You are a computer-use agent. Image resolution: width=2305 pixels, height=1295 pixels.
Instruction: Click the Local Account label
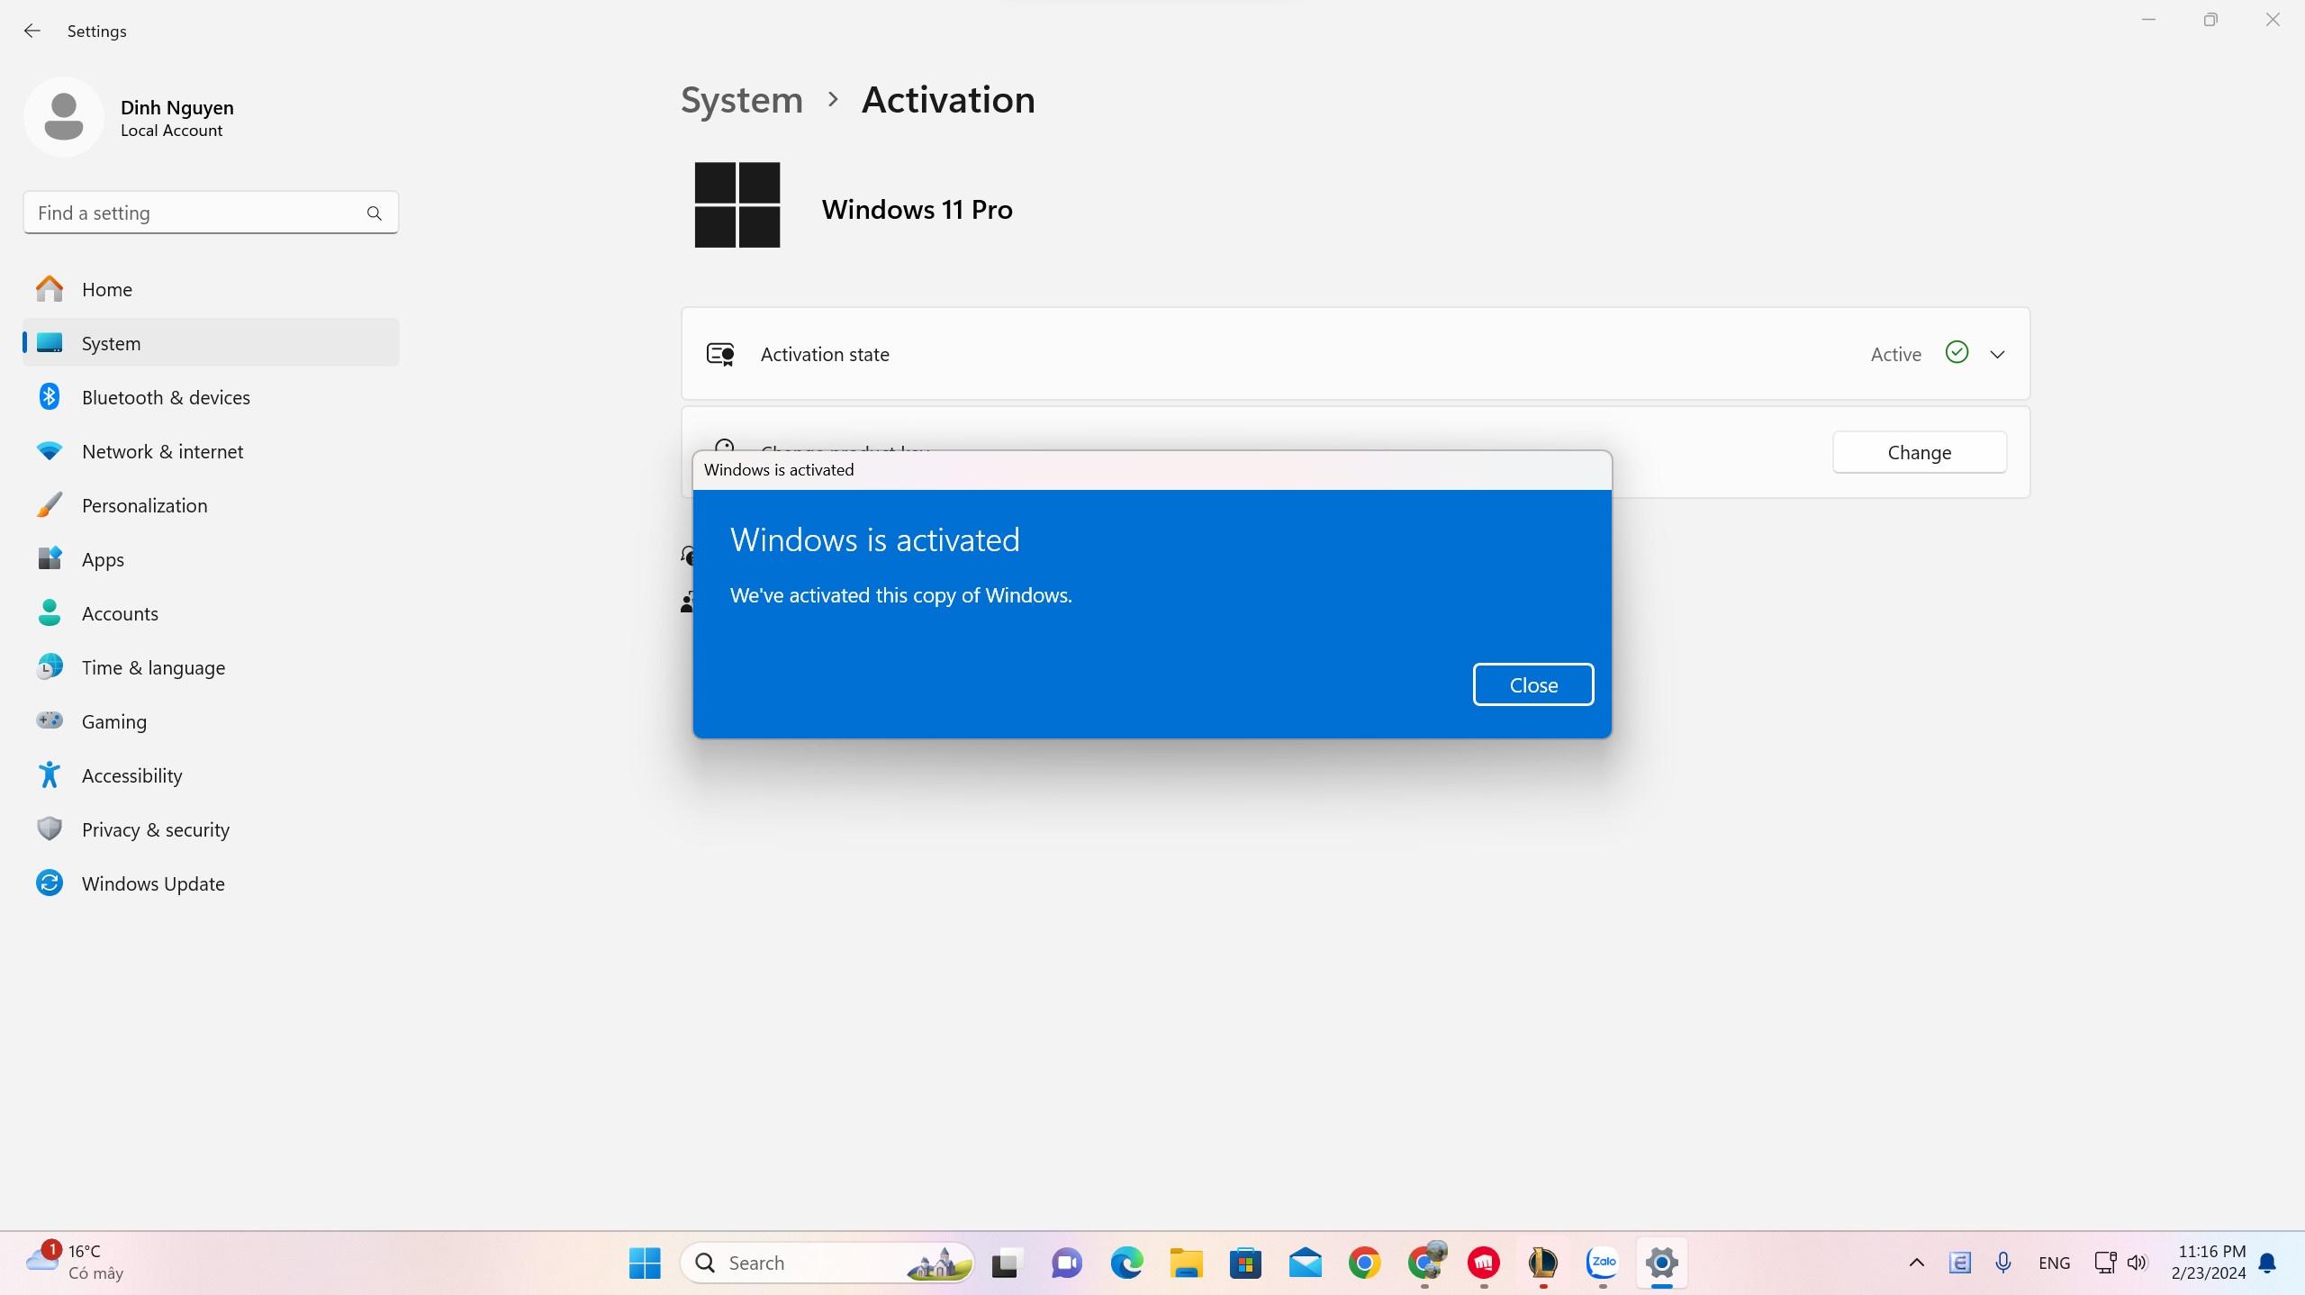171,131
